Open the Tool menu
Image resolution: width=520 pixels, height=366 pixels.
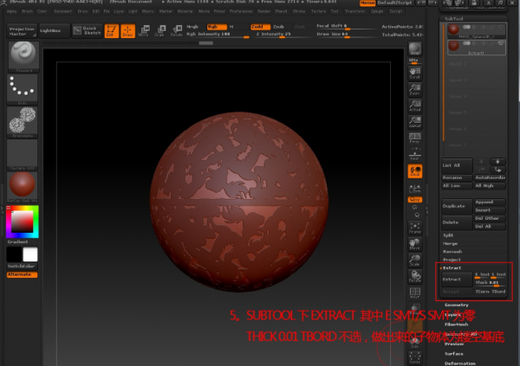(x=335, y=12)
